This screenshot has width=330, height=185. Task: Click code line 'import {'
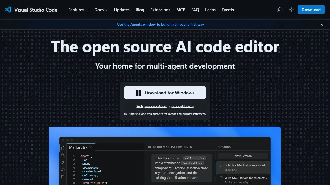[x=86, y=156]
